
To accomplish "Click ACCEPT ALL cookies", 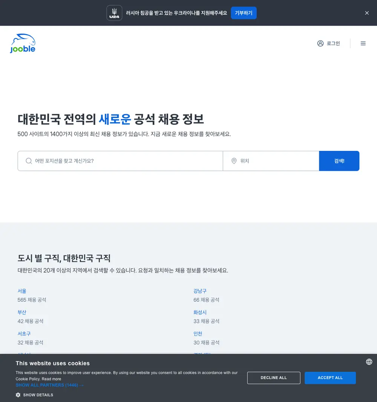I will [x=330, y=377].
